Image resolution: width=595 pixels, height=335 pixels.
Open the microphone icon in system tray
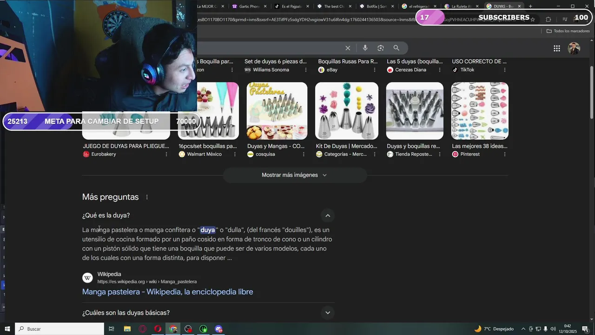[546, 329]
